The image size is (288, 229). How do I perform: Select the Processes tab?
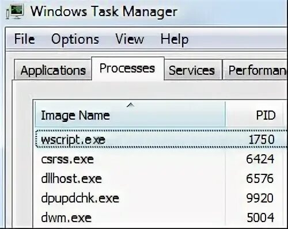point(128,68)
